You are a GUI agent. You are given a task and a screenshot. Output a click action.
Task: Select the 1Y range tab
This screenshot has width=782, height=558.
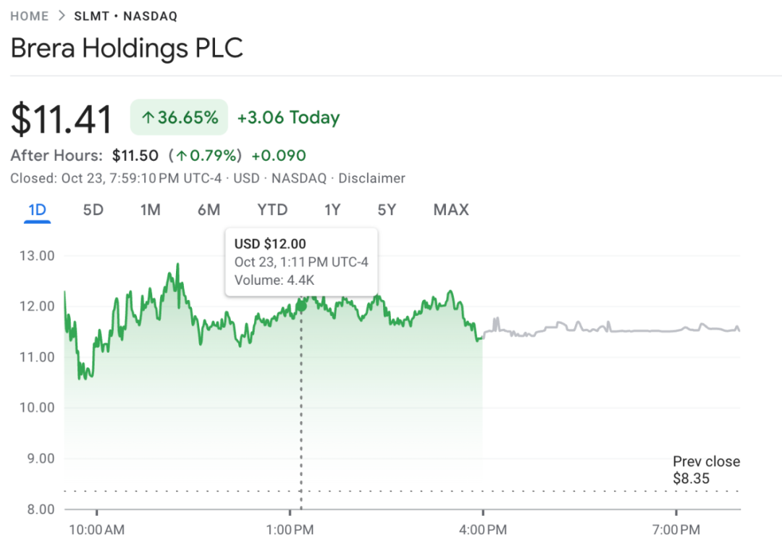pos(332,210)
